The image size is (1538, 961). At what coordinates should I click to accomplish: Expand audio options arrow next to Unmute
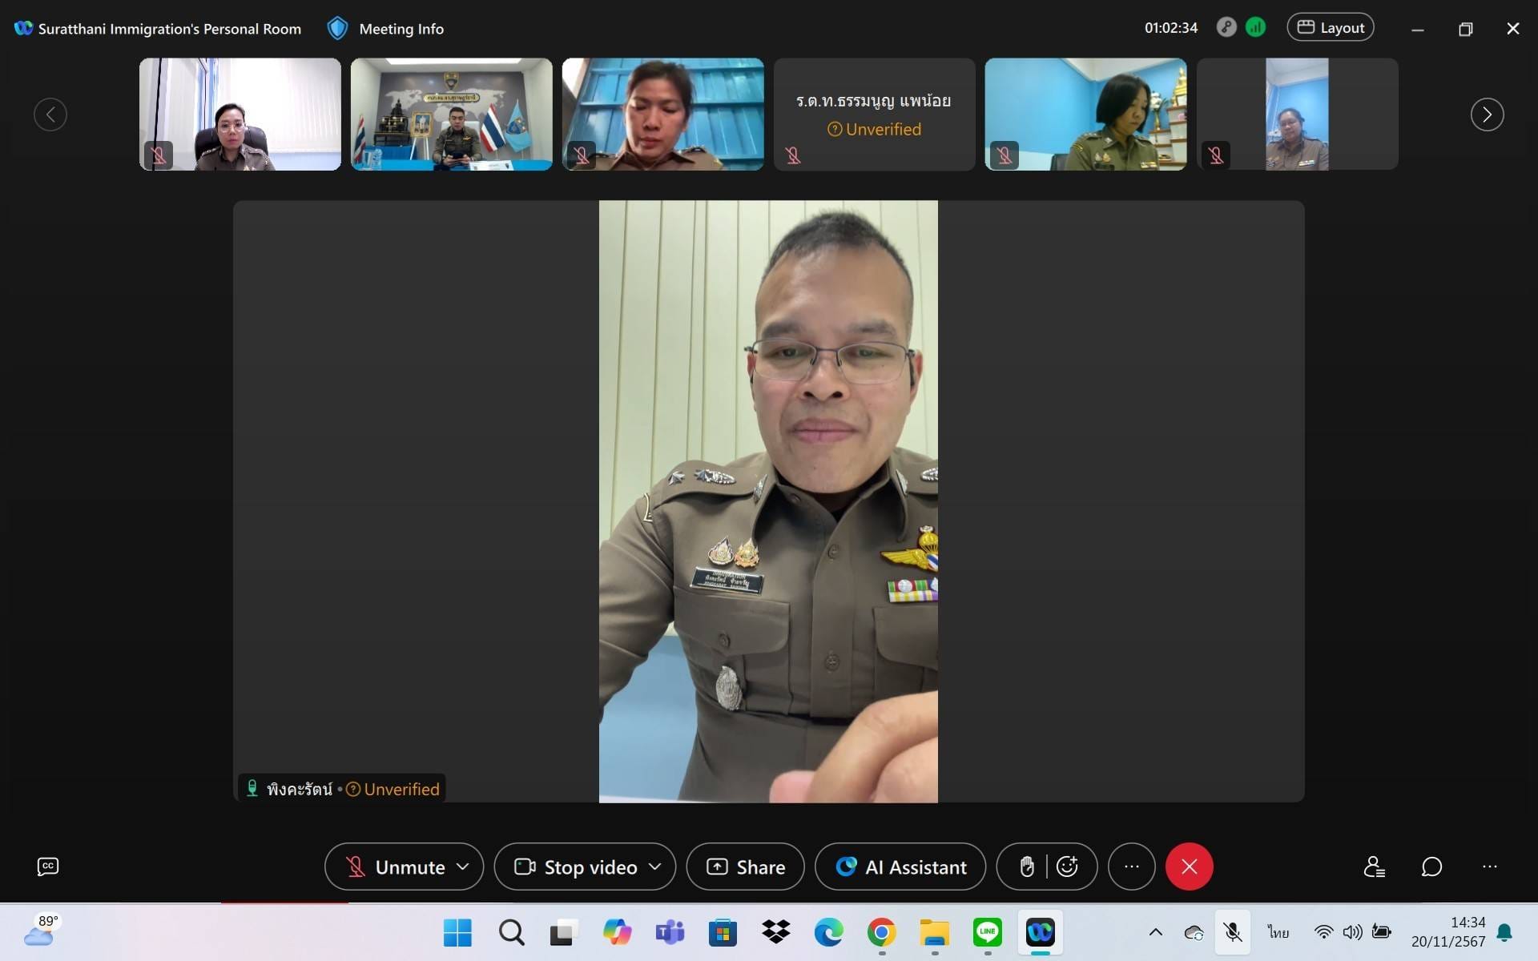(x=463, y=867)
